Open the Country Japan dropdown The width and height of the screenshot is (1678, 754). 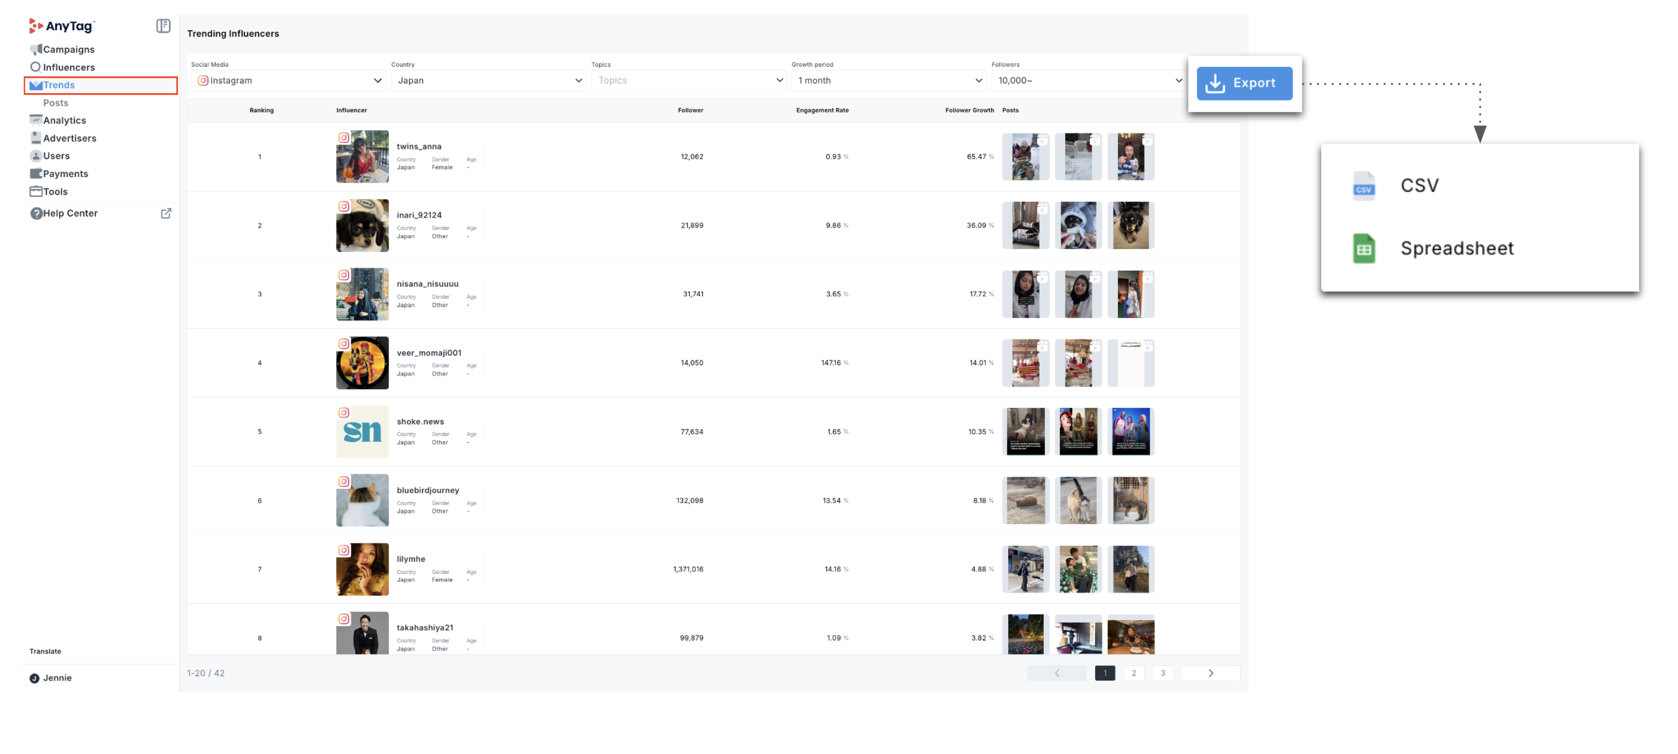click(489, 80)
